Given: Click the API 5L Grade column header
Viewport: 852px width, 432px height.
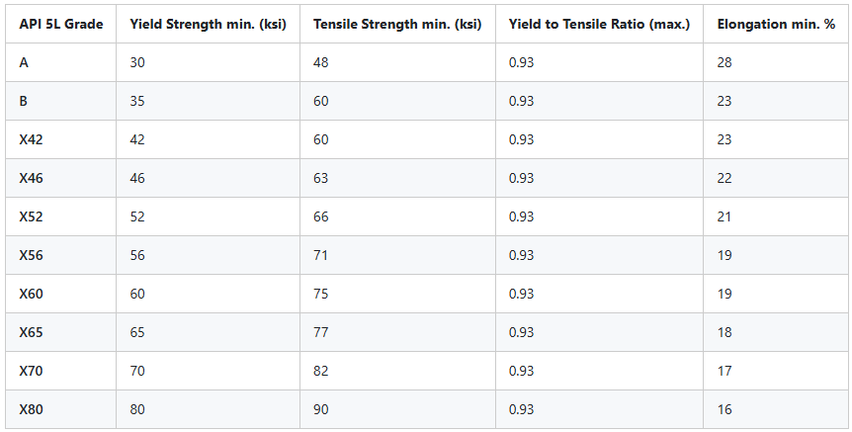Looking at the screenshot, I should pyautogui.click(x=60, y=24).
